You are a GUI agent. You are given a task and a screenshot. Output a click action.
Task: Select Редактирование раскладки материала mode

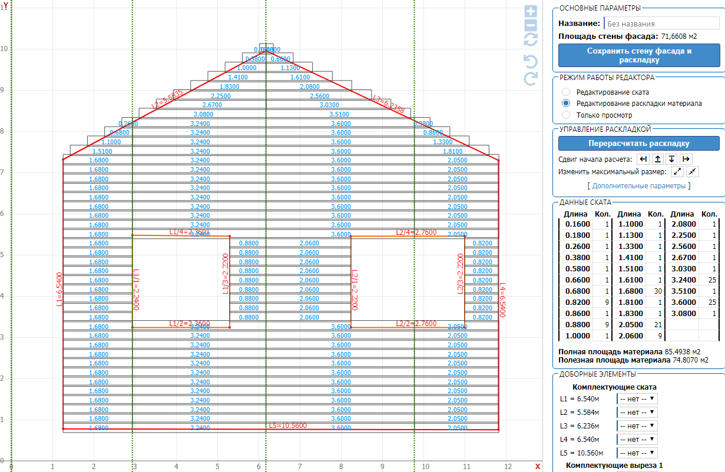point(566,103)
